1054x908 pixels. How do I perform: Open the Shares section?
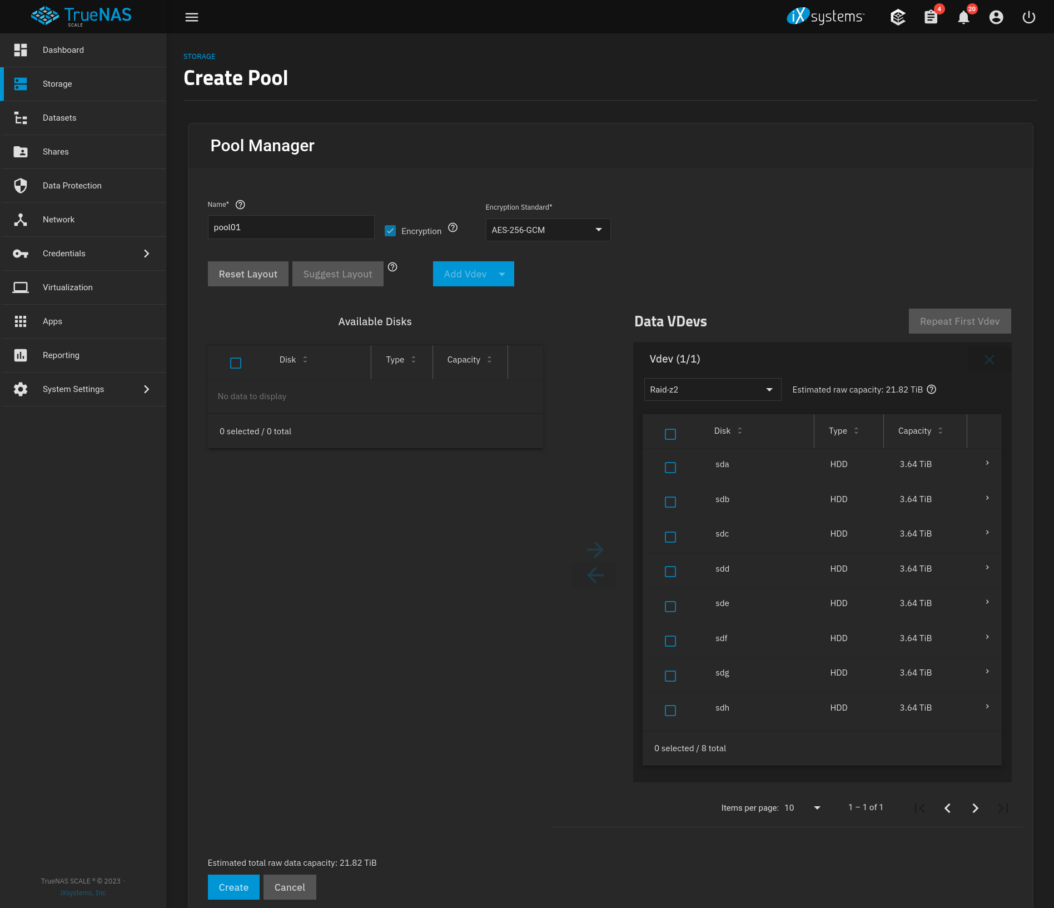pos(56,151)
